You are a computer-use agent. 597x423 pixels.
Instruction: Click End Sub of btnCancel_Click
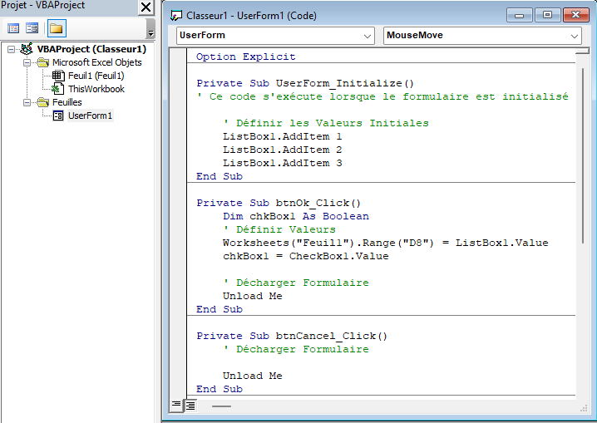220,390
